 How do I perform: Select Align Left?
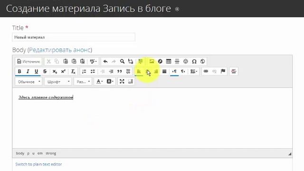pos(139,71)
